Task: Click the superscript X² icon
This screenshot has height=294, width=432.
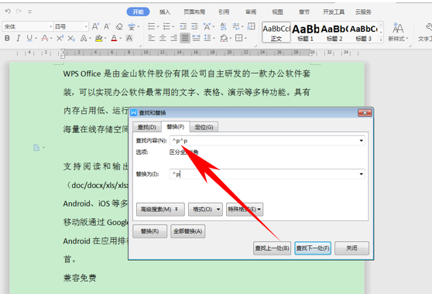Action: point(60,38)
